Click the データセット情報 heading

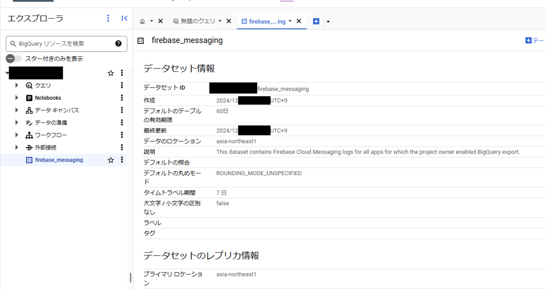click(179, 69)
